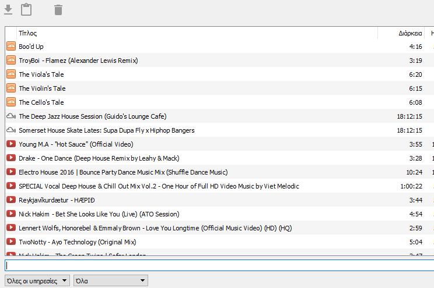This screenshot has height=288, width=434.
Task: Click duration 18:12:15 of Somerset House Skate Lates
Action: [409, 130]
